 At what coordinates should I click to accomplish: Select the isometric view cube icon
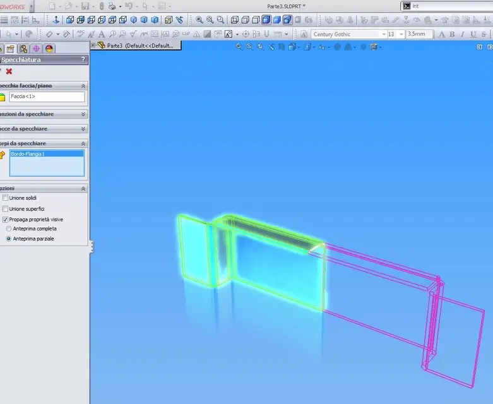click(134, 20)
